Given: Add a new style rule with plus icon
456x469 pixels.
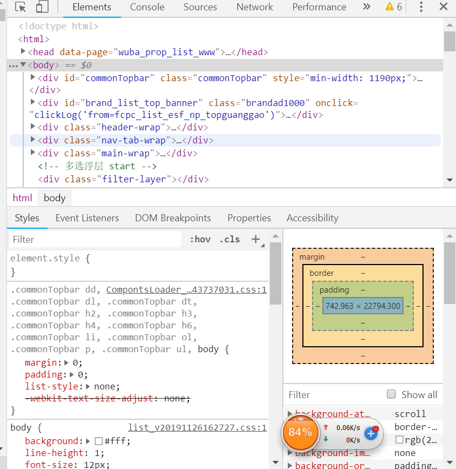Looking at the screenshot, I should (256, 239).
